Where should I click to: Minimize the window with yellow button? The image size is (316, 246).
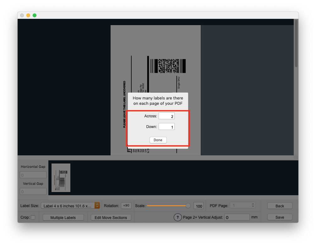coord(28,15)
